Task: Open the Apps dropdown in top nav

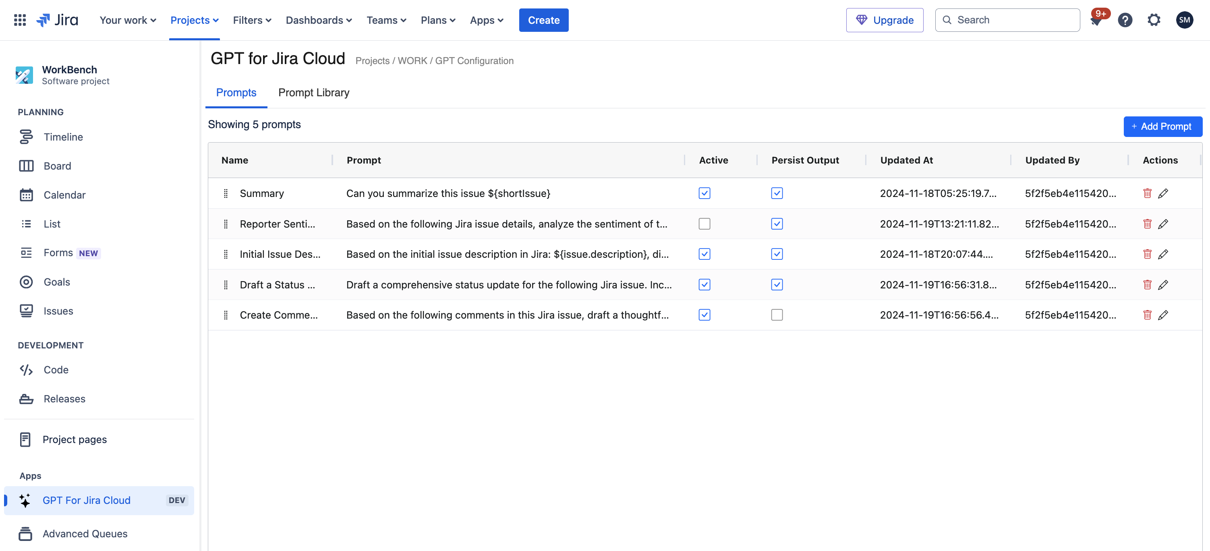Action: click(486, 20)
